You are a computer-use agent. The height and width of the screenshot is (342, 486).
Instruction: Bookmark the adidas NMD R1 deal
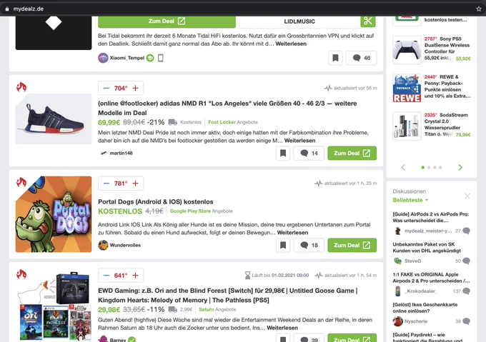pos(283,154)
